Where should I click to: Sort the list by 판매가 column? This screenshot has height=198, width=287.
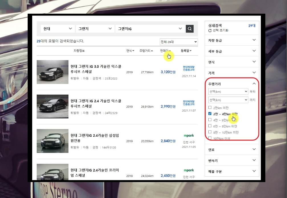point(165,51)
